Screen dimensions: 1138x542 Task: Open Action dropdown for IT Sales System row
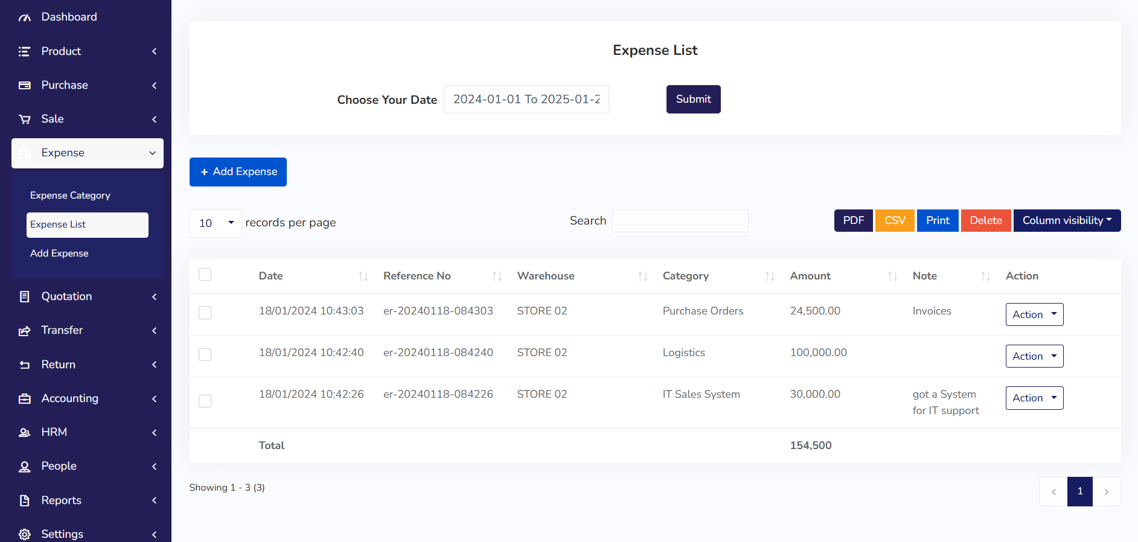(x=1034, y=398)
